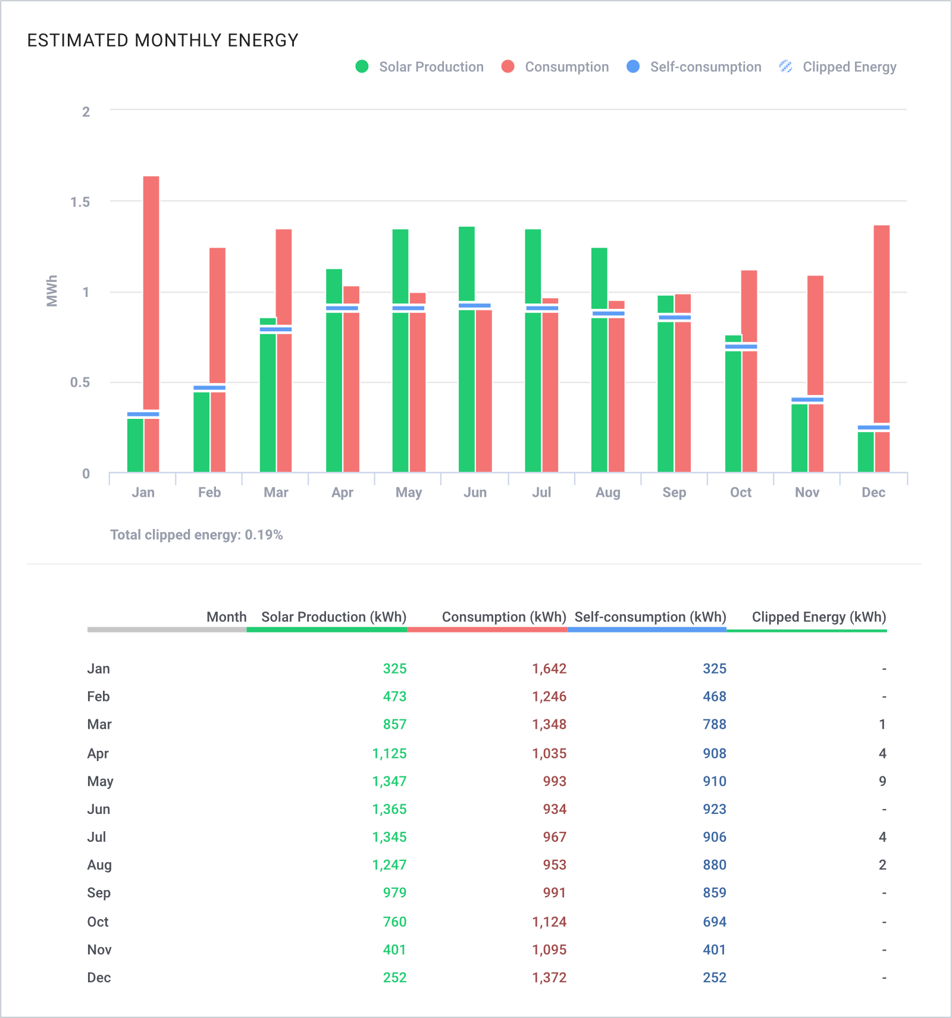
Task: Hide Clipped Energy series via legend label
Action: tap(850, 67)
